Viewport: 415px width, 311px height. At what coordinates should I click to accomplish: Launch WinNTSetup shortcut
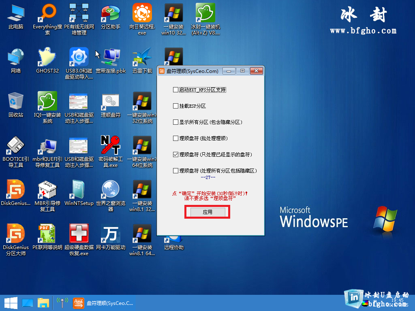pyautogui.click(x=79, y=193)
